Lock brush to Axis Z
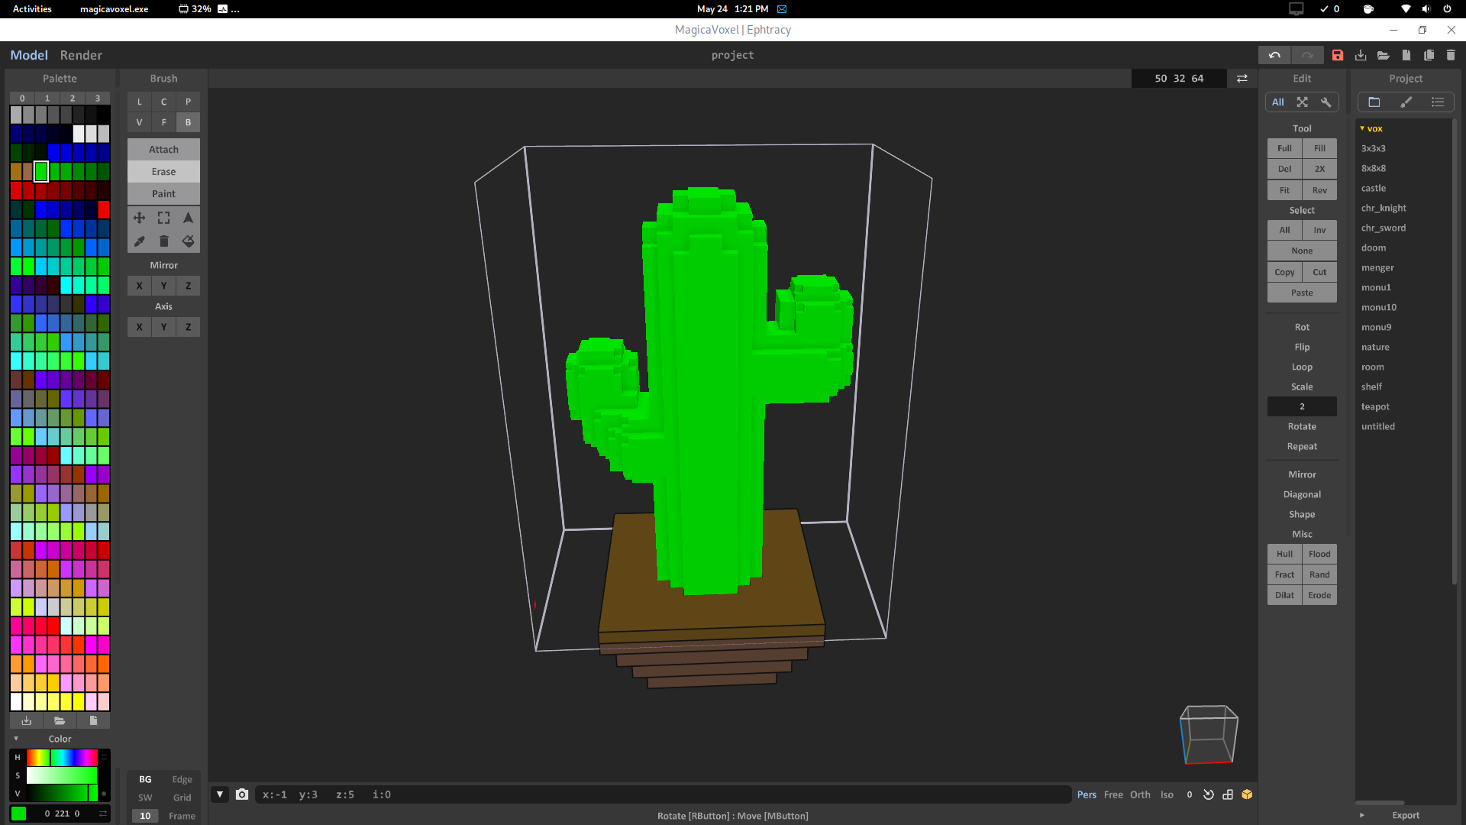Image resolution: width=1466 pixels, height=825 pixels. point(188,327)
